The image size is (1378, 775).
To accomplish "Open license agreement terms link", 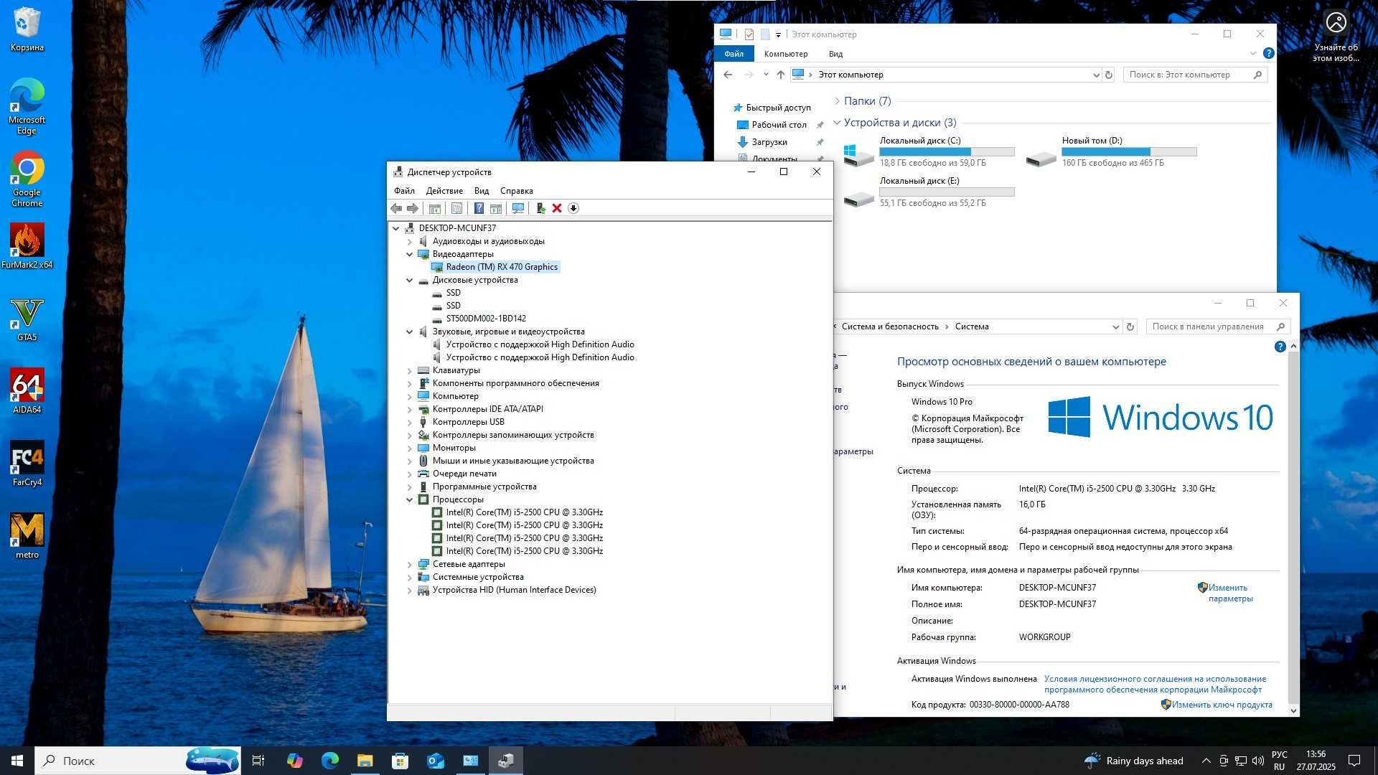I will (1155, 684).
